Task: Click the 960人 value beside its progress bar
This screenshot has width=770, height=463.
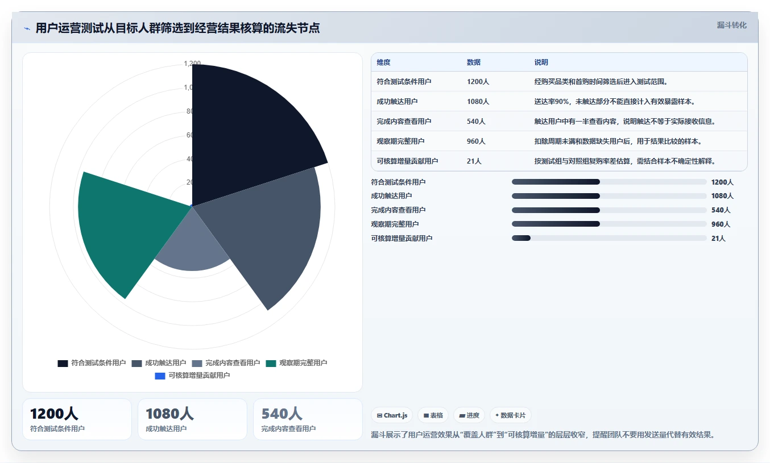Action: click(721, 224)
